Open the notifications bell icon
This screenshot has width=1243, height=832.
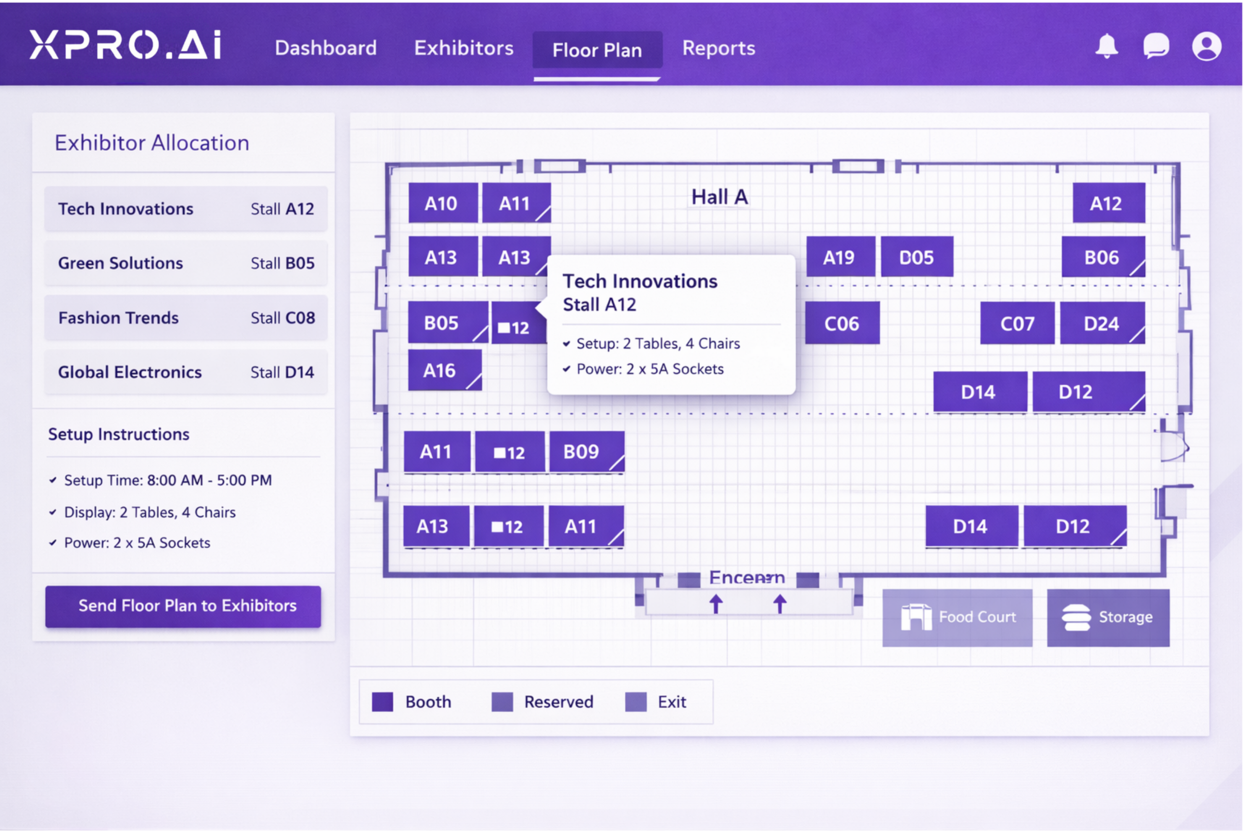(x=1106, y=47)
